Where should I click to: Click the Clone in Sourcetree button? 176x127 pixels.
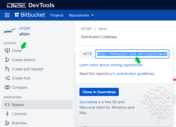[99, 92]
